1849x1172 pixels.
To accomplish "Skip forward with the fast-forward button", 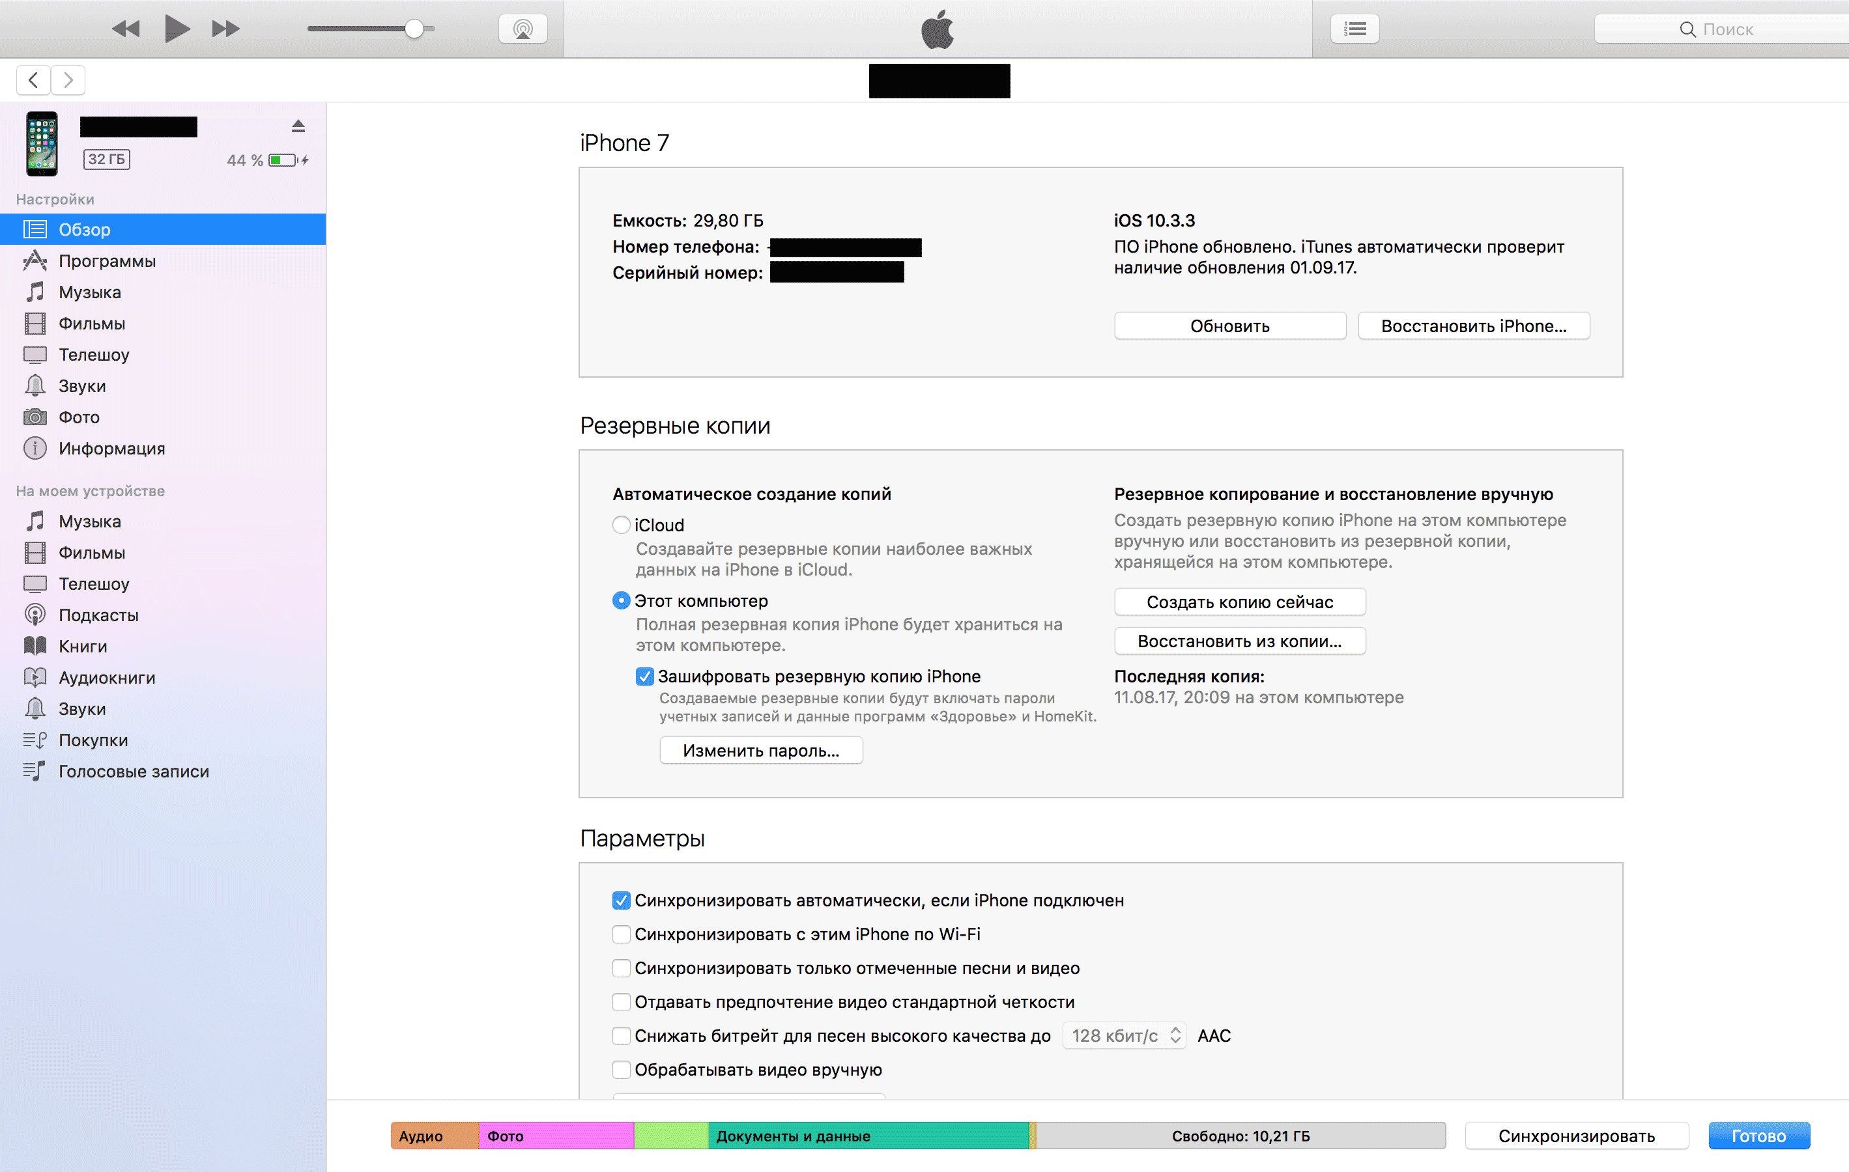I will coord(225,29).
